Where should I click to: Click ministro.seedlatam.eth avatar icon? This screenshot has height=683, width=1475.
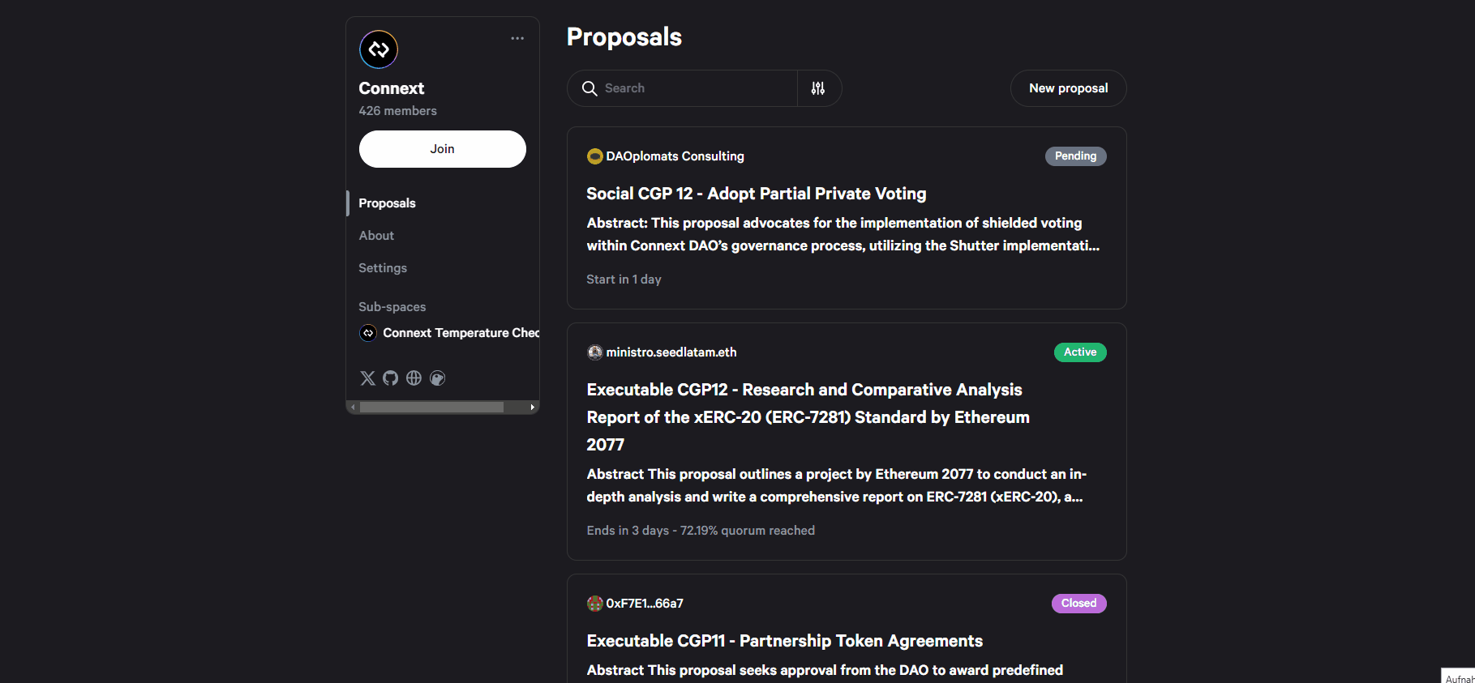coord(594,352)
